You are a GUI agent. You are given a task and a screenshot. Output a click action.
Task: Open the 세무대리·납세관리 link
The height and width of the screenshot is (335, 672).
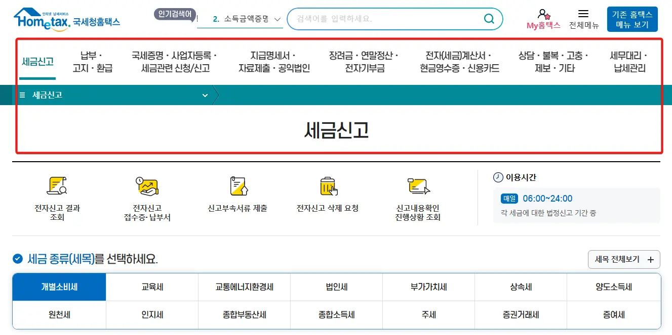(628, 61)
